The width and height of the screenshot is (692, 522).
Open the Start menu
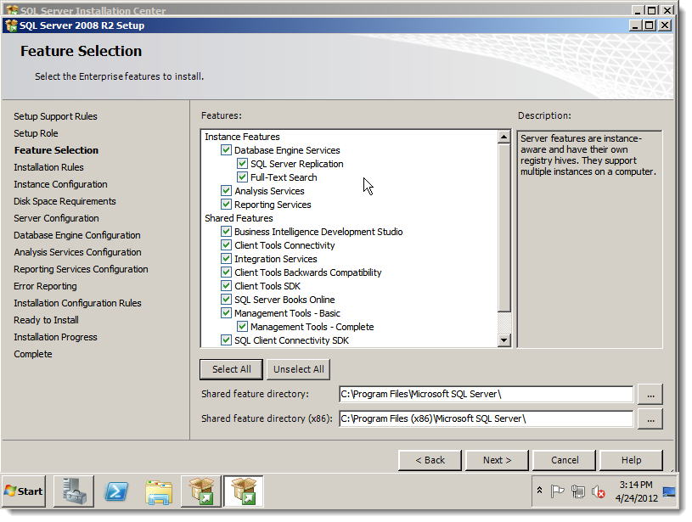[24, 491]
